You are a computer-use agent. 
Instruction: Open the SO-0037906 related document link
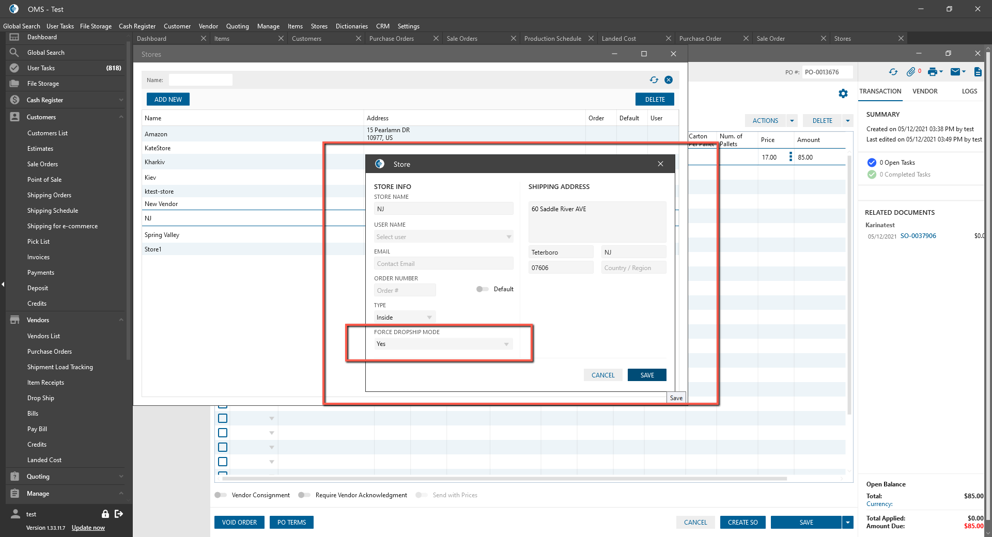918,236
